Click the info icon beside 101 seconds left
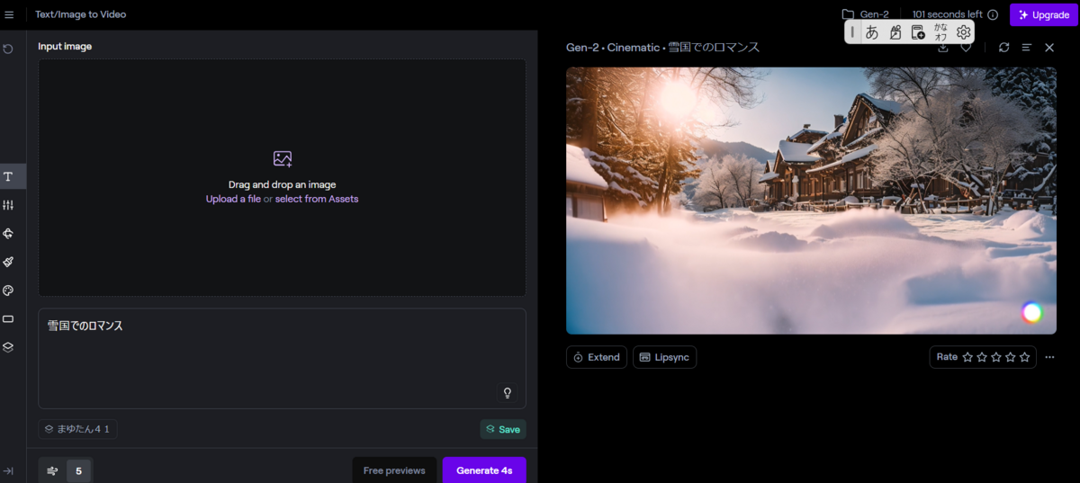Image resolution: width=1080 pixels, height=483 pixels. coord(993,14)
